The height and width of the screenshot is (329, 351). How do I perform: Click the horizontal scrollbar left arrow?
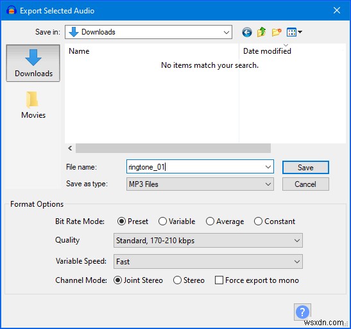[70, 148]
